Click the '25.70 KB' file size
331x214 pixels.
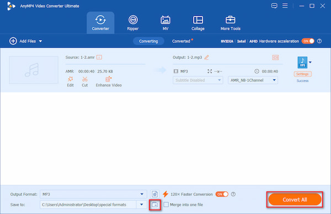[x=105, y=72]
